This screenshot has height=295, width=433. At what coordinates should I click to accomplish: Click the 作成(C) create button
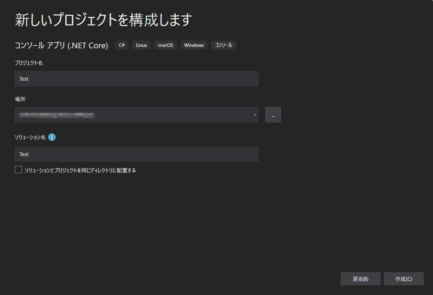pyautogui.click(x=403, y=278)
